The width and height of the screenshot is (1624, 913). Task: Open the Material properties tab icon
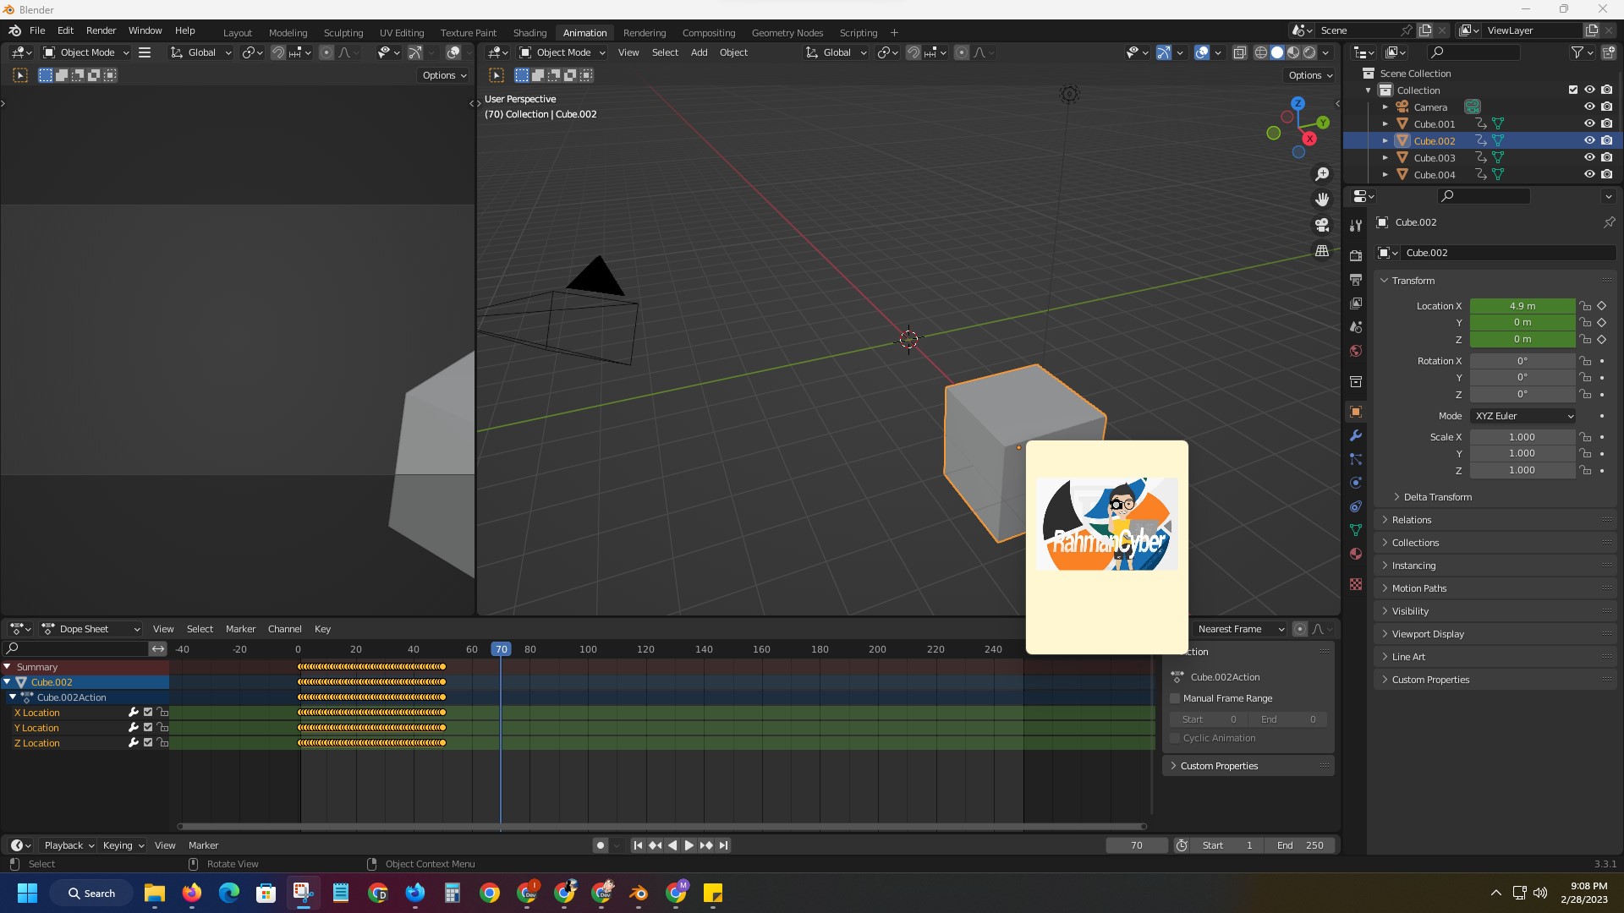coord(1356,554)
